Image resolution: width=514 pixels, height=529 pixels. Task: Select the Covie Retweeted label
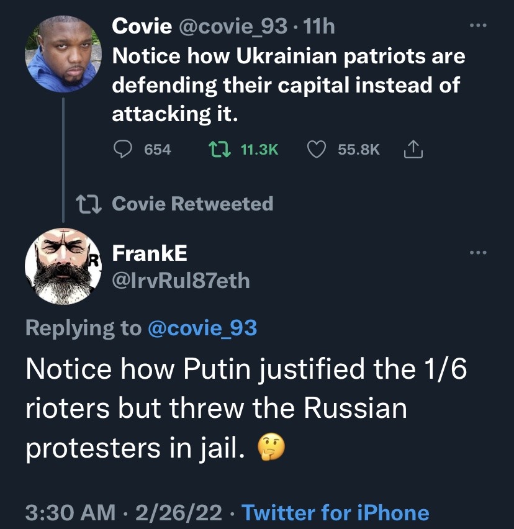(x=192, y=204)
